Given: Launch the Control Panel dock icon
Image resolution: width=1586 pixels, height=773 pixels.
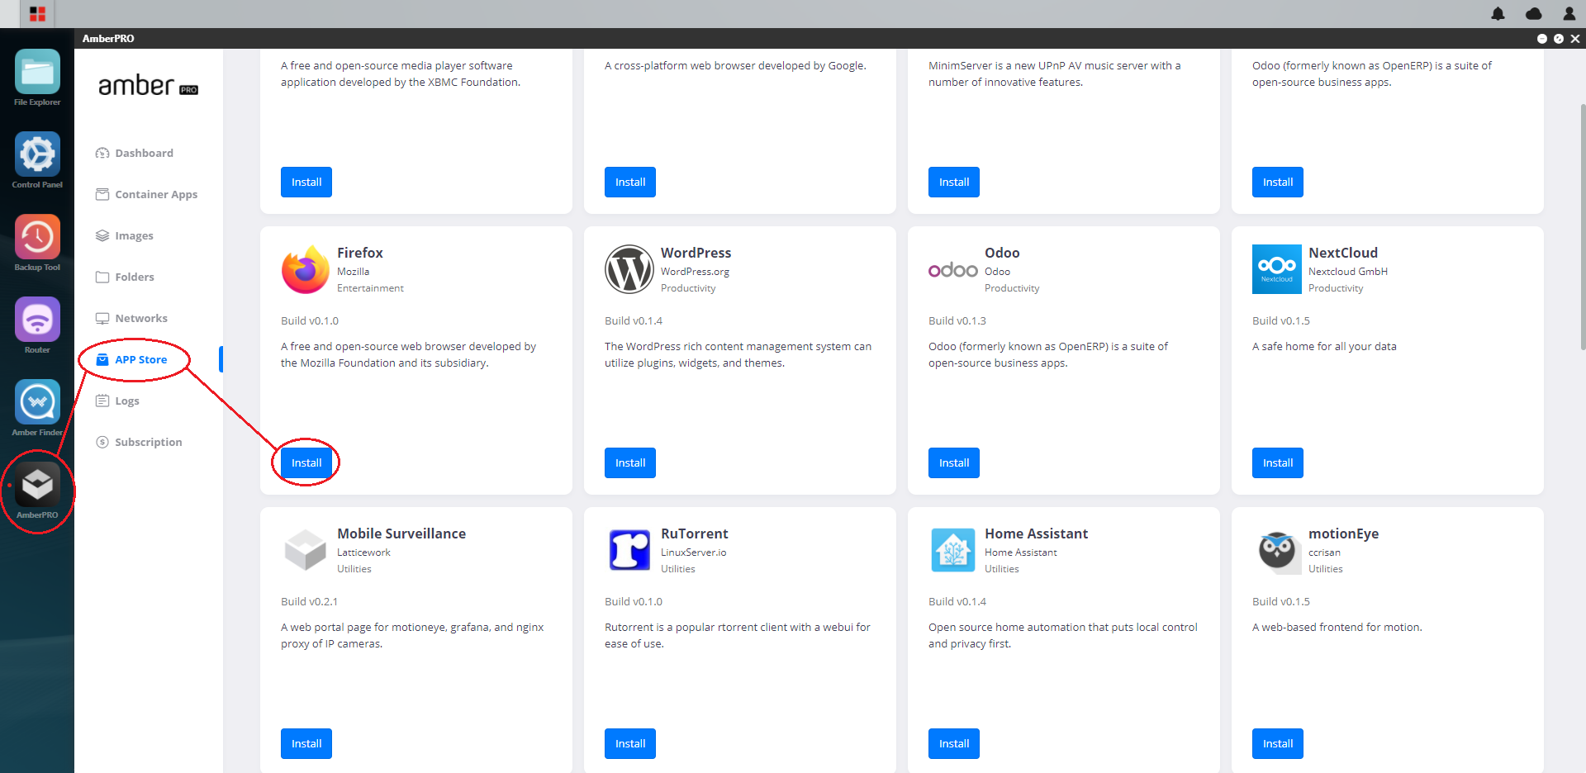Looking at the screenshot, I should [x=37, y=154].
